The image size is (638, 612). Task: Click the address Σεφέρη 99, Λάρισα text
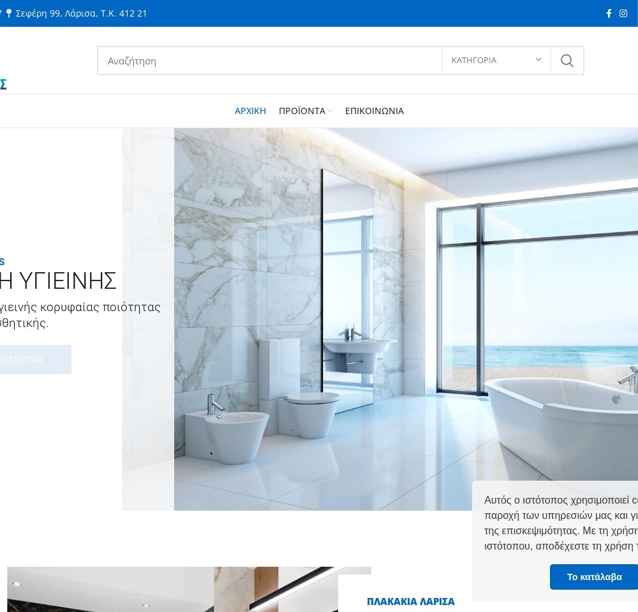coord(81,13)
